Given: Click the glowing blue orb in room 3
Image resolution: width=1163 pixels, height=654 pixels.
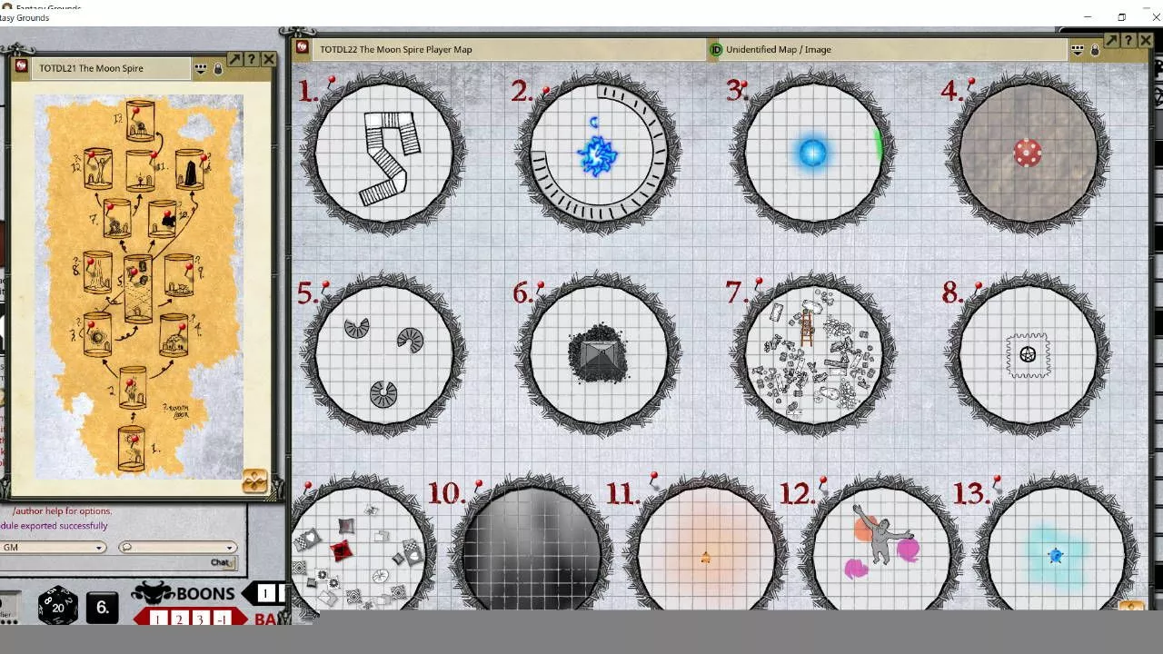Looking at the screenshot, I should coord(812,153).
